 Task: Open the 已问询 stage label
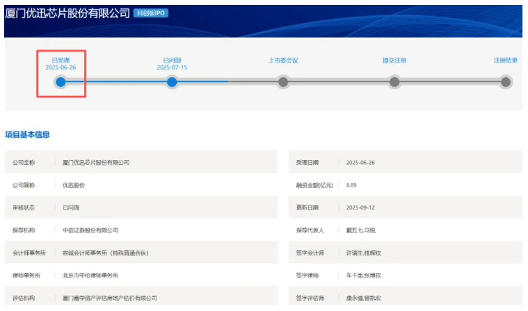point(172,61)
